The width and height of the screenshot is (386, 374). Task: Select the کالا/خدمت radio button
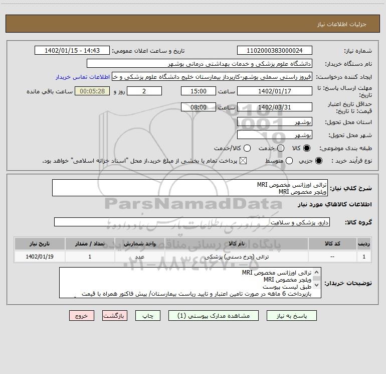pyautogui.click(x=247, y=148)
